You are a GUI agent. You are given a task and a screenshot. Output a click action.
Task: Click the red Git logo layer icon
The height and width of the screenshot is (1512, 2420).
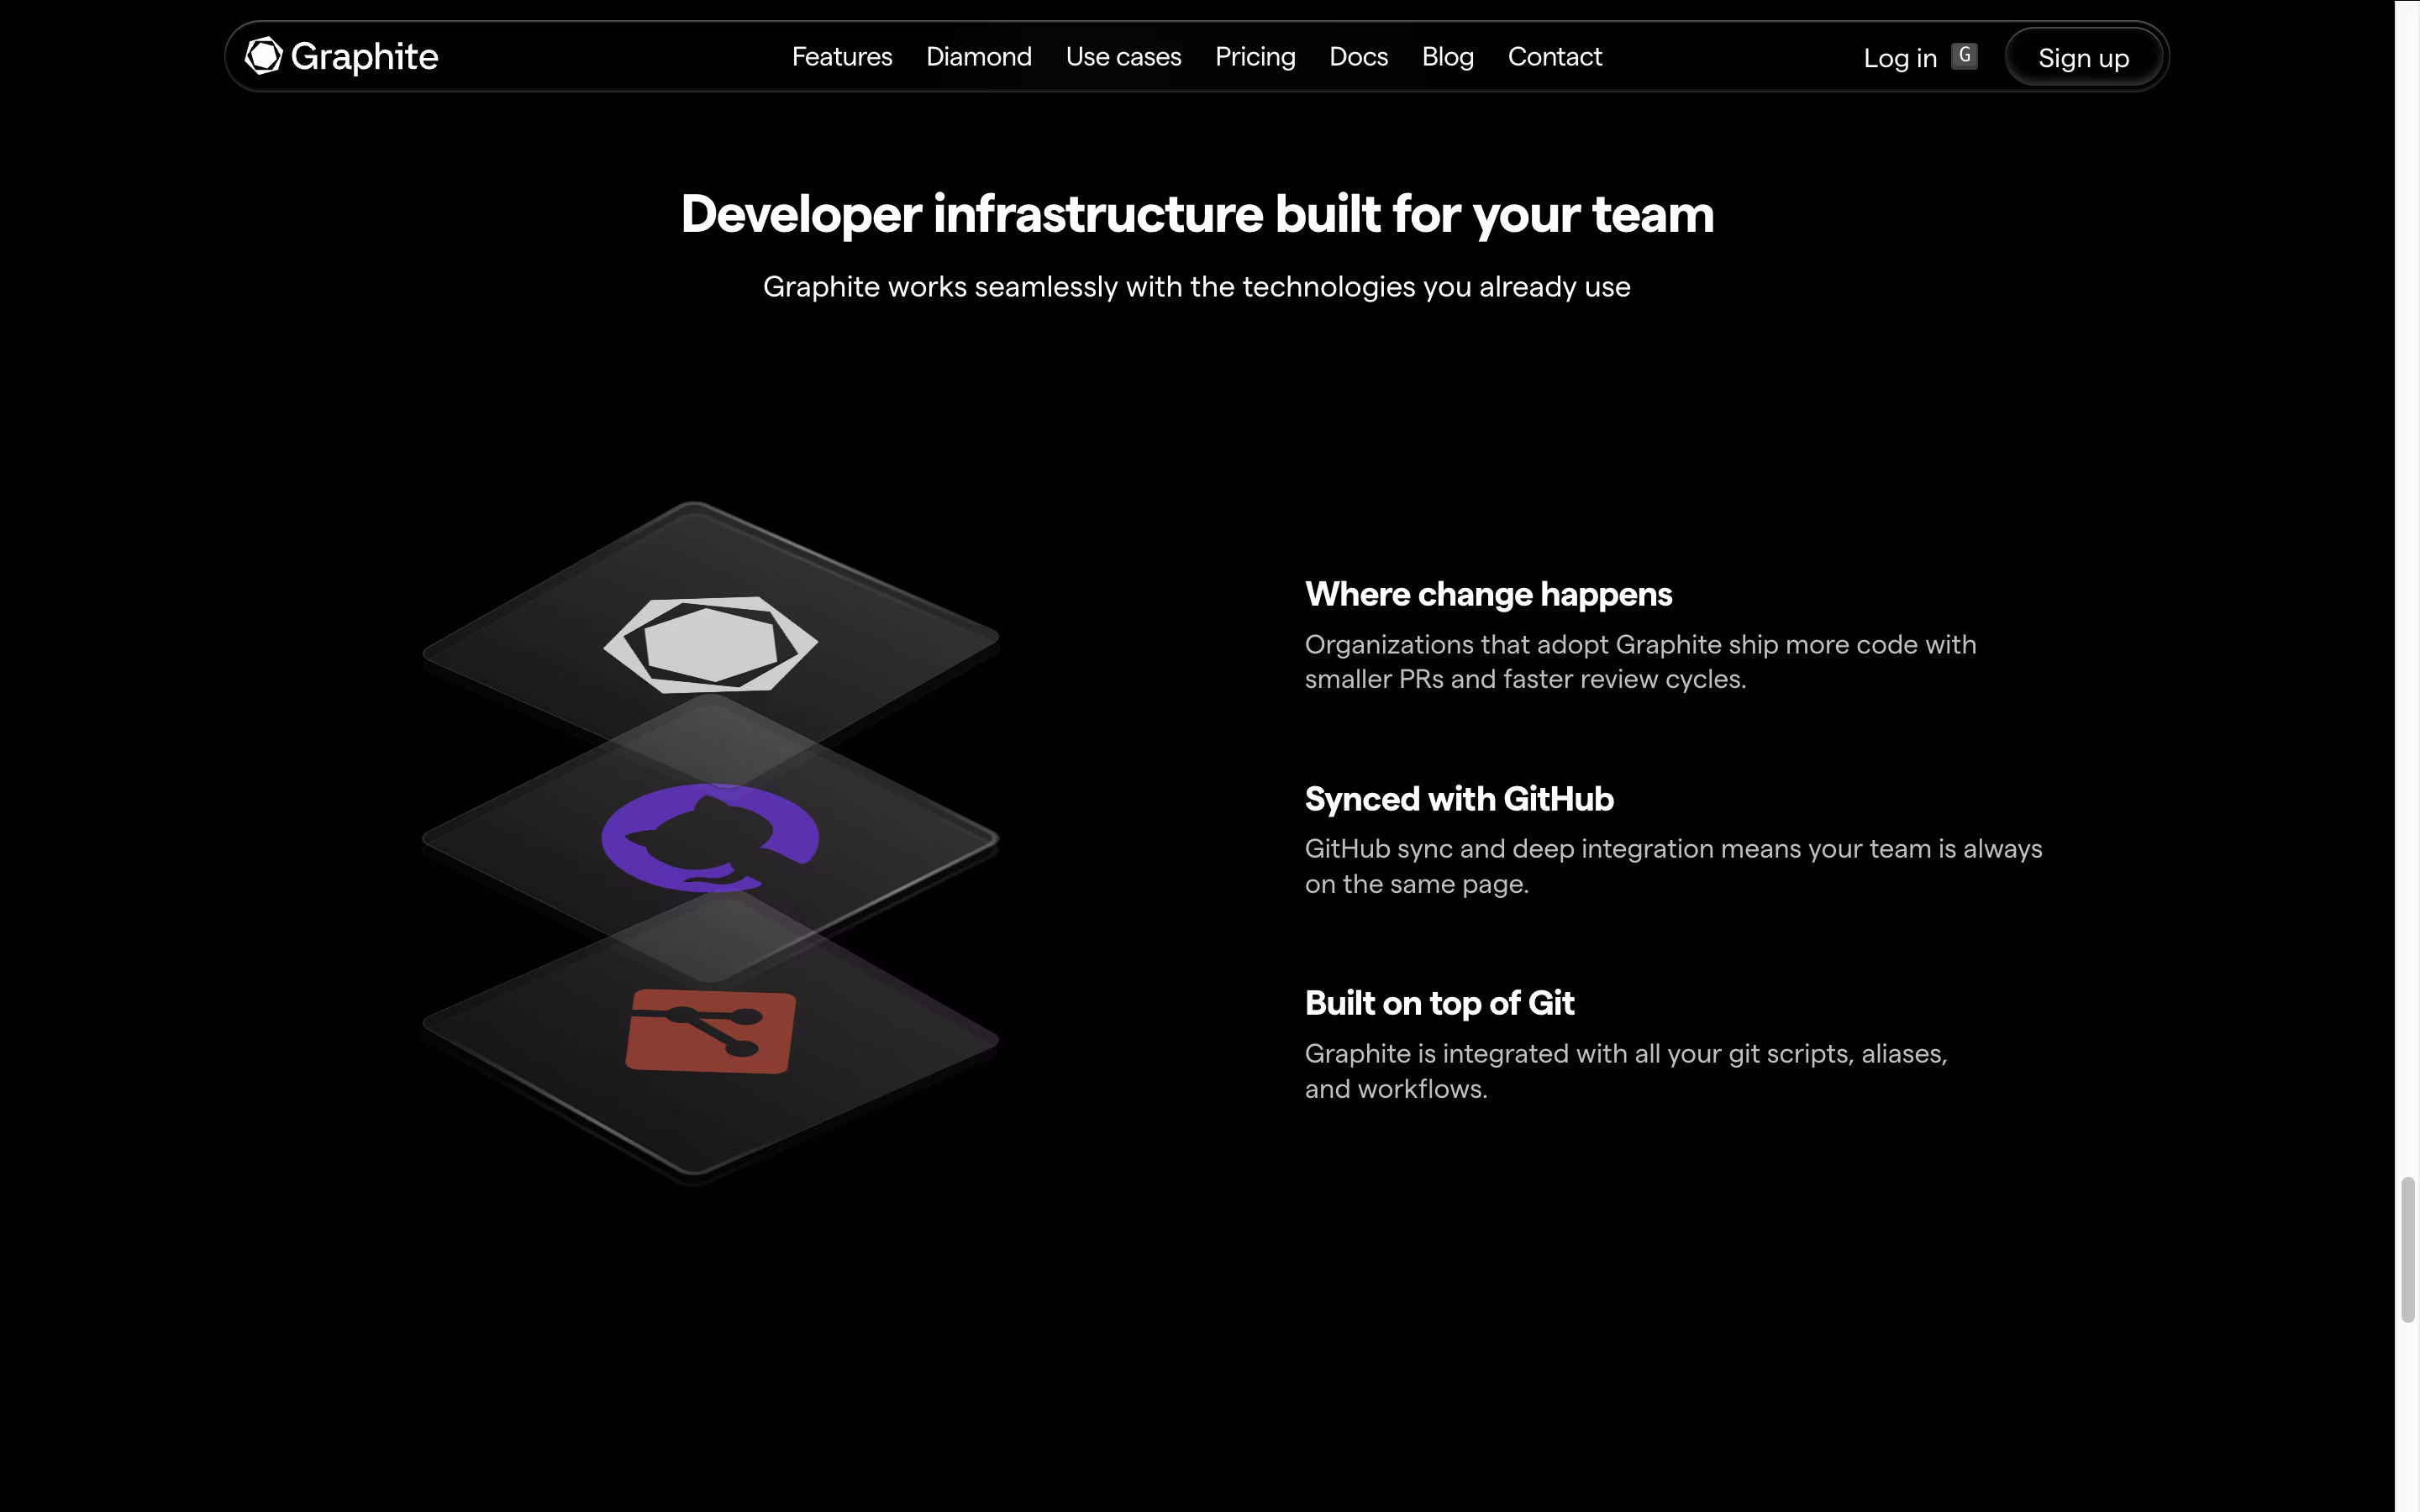711,1031
